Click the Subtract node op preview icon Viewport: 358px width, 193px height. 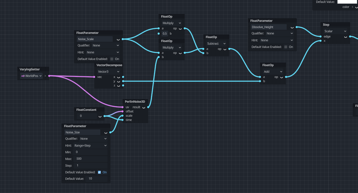pos(224,49)
